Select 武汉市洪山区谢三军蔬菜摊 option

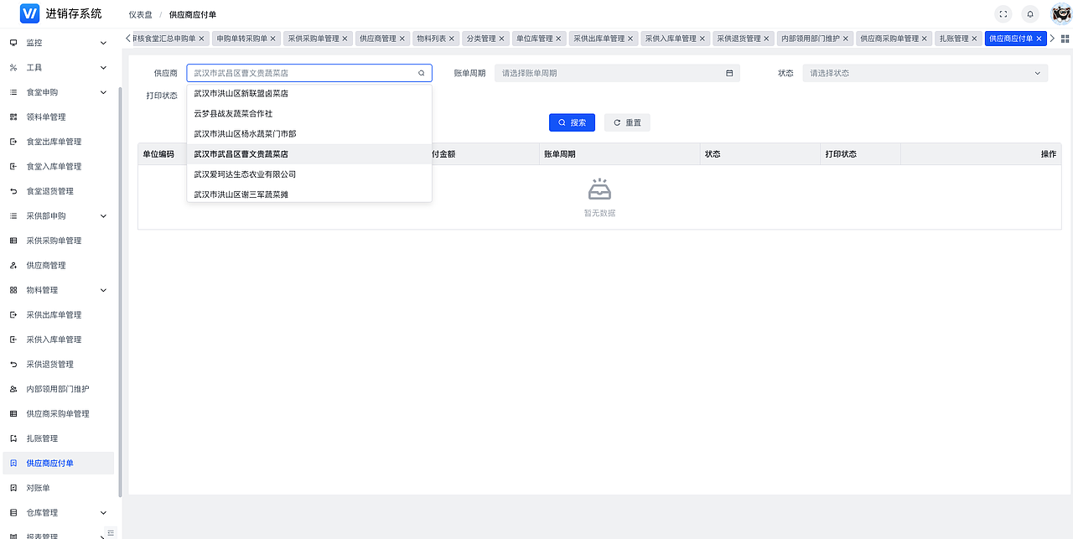click(x=309, y=194)
